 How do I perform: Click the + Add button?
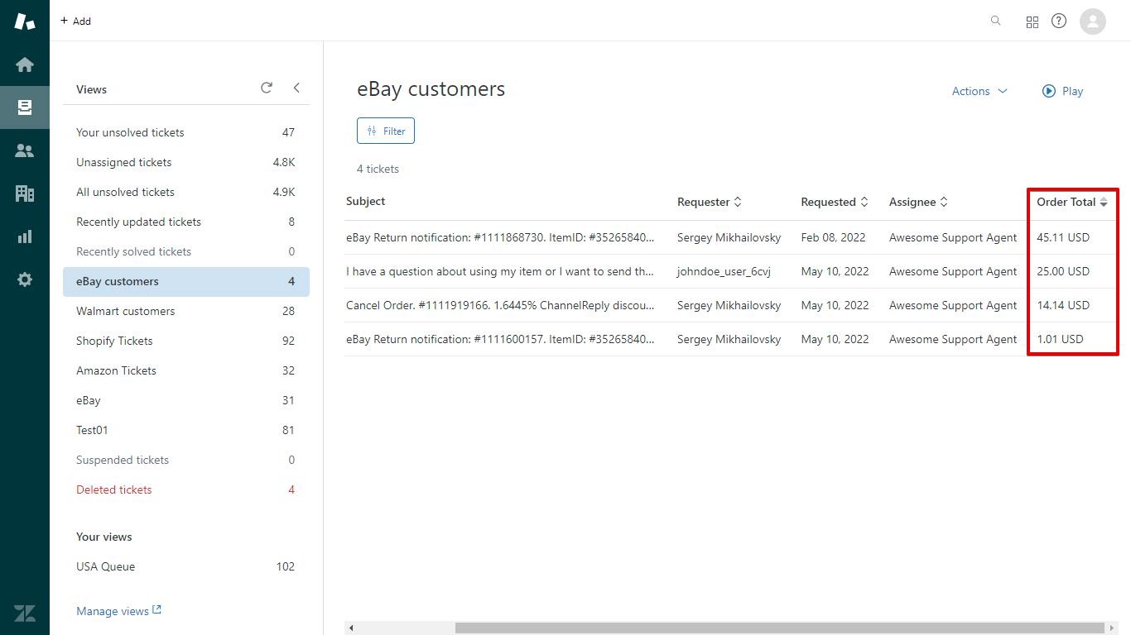point(75,21)
